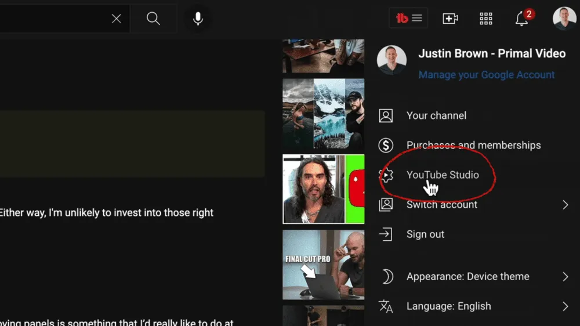Clear the search field with X icon
This screenshot has height=326, width=580.
tap(116, 19)
